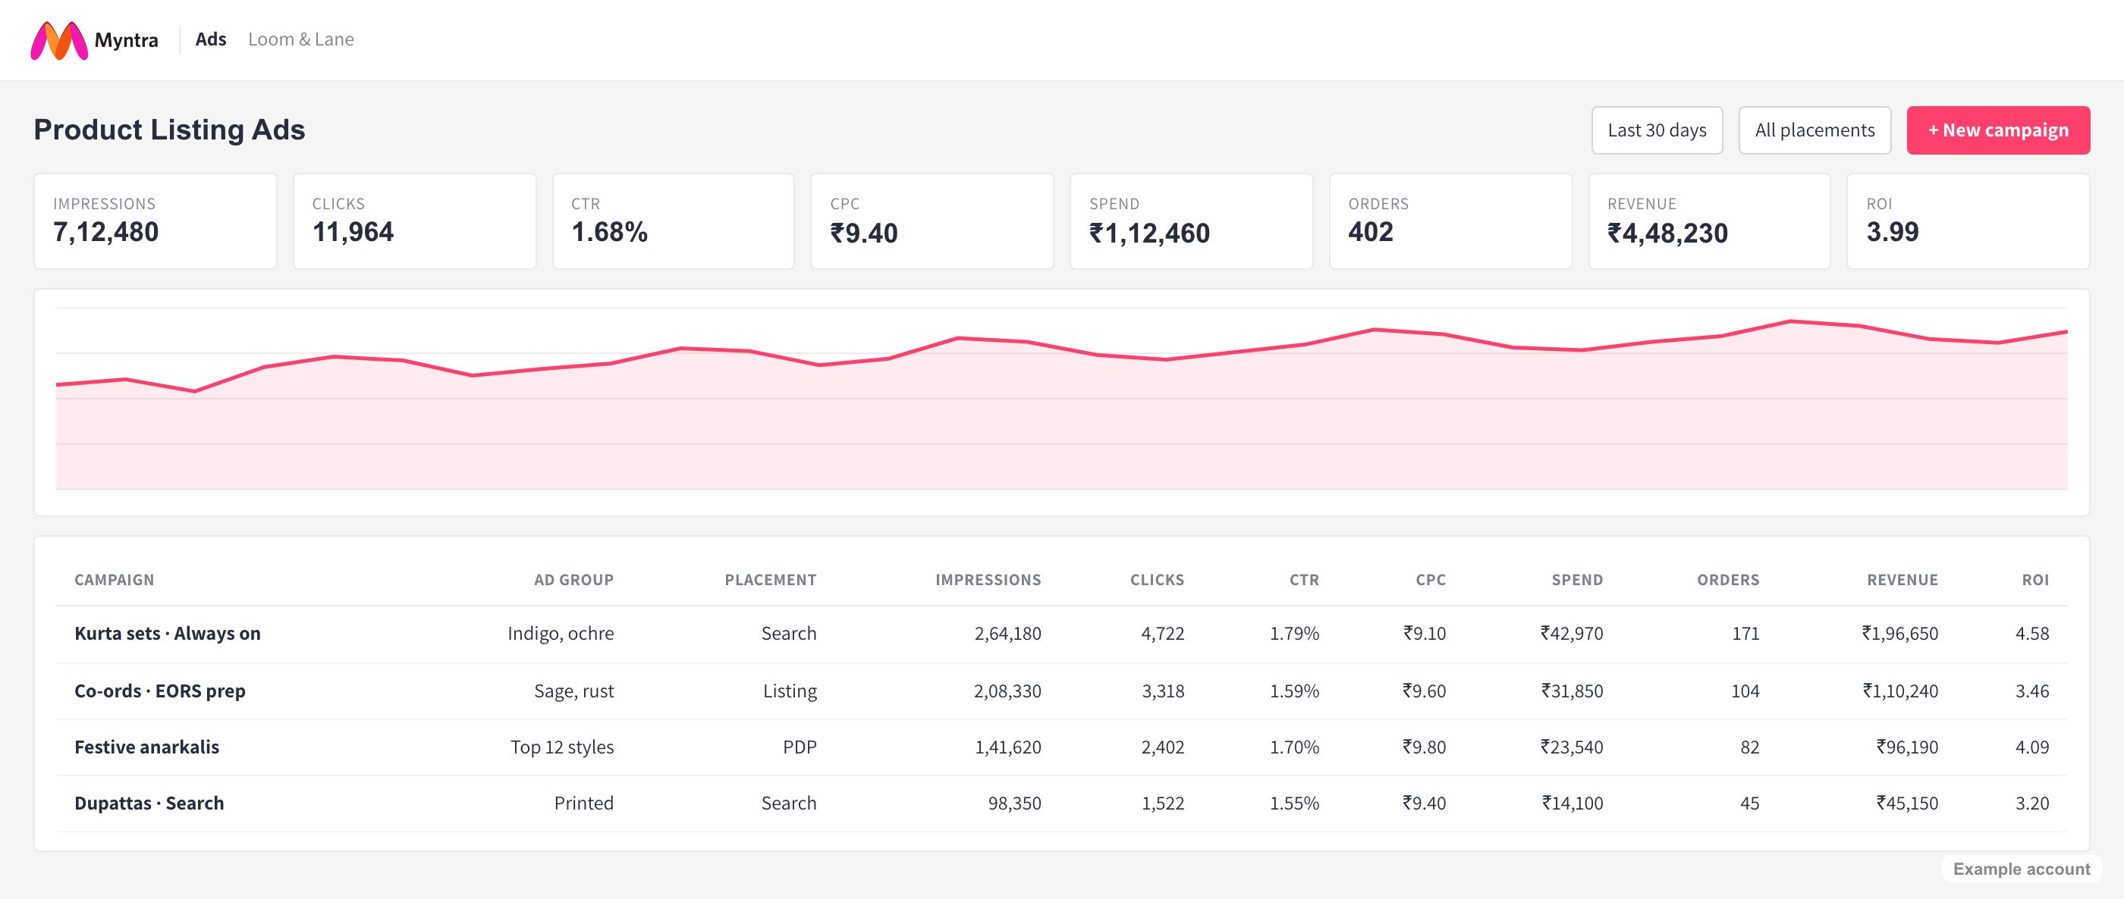Click Listing placement in Co-ords row
Image resolution: width=2124 pixels, height=899 pixels.
[x=790, y=691]
